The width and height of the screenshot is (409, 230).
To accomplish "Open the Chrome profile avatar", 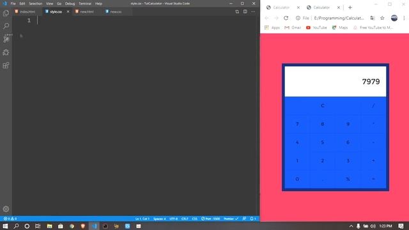I will coord(394,18).
